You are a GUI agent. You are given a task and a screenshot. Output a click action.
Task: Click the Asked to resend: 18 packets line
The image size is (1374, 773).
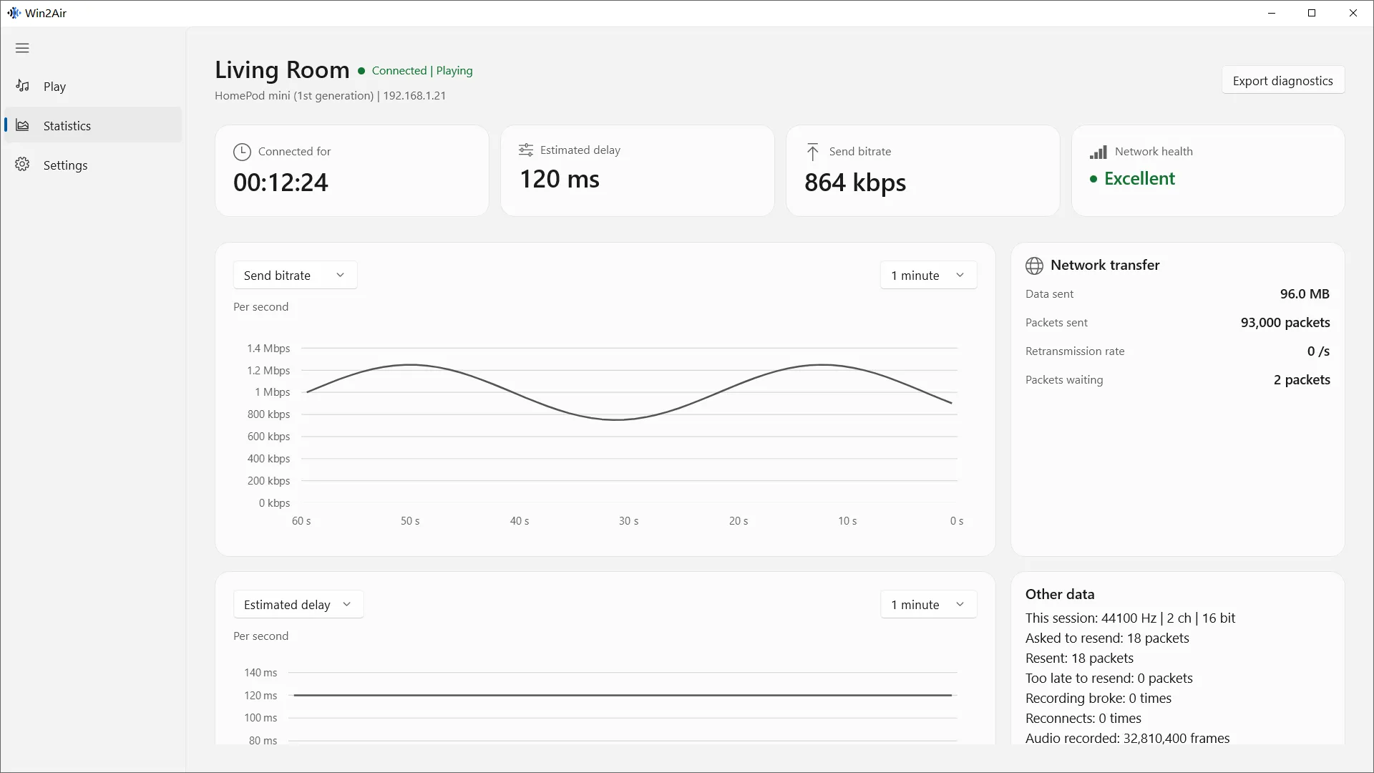tap(1107, 638)
